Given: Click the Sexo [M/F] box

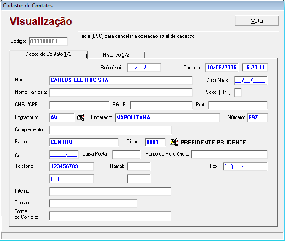Looking at the screenshot, I should (x=238, y=92).
